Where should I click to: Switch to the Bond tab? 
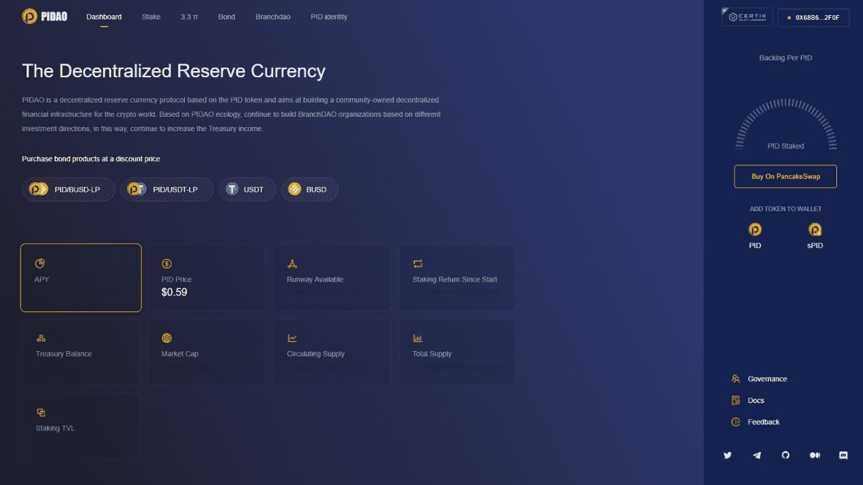pos(227,16)
